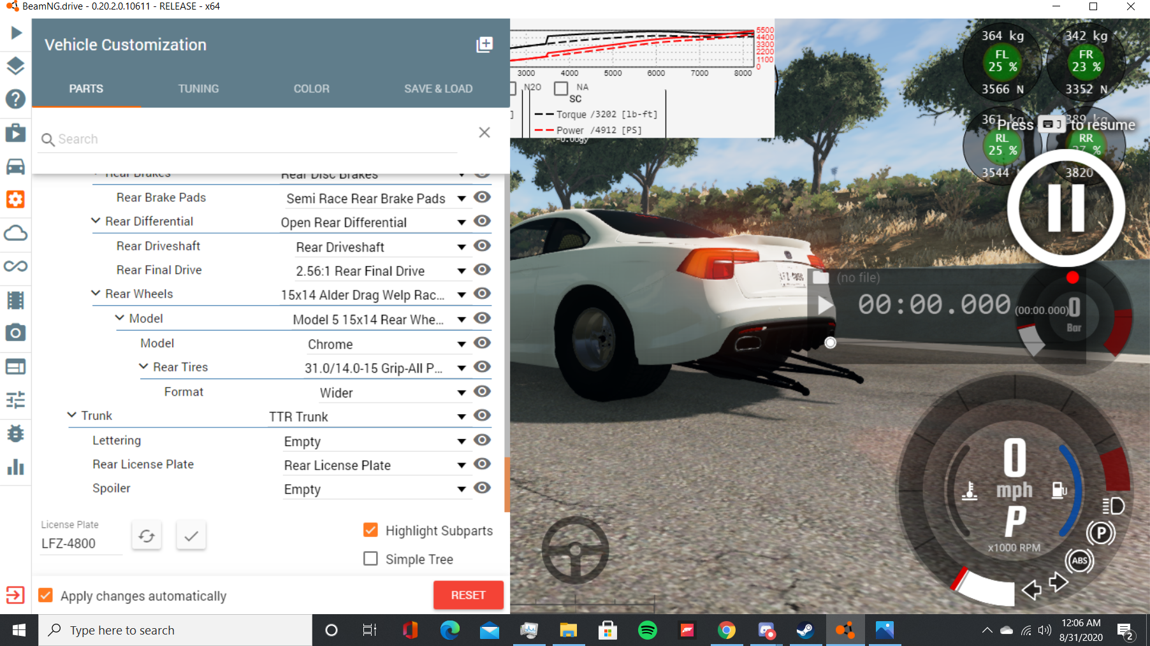Image resolution: width=1150 pixels, height=646 pixels.
Task: Click the window layout icon in sidebar
Action: (16, 366)
